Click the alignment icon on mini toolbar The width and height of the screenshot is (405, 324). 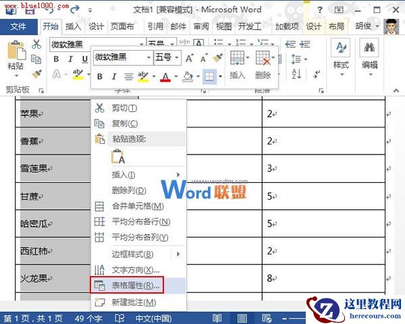click(128, 76)
